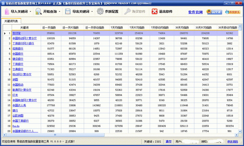The height and width of the screenshot is (146, 244).
Task: Click the 近一天移动指数 column header
Action: point(95,28)
